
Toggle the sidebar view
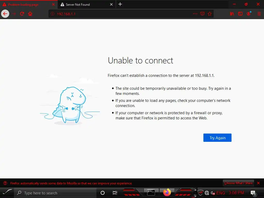pyautogui.click(x=240, y=14)
